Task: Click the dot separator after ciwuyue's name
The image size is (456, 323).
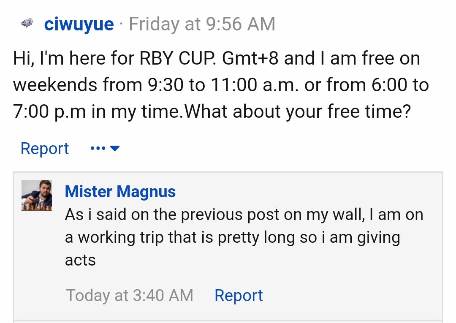Action: [x=121, y=24]
